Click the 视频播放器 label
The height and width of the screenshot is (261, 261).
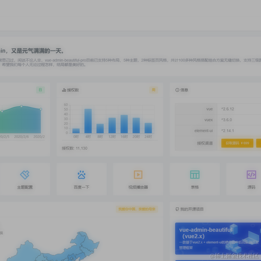tap(138, 187)
